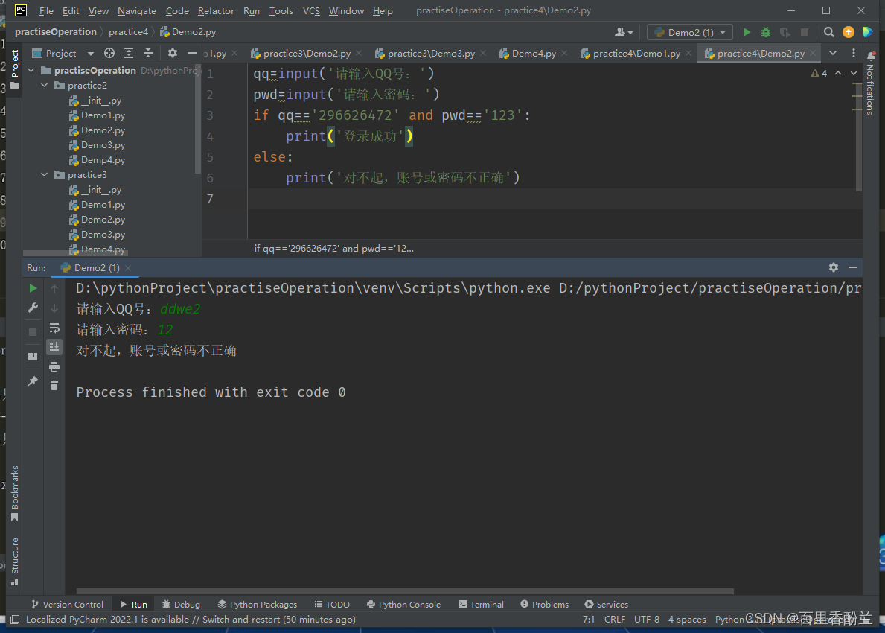The image size is (885, 633).
Task: Rerun Demo2 from the Run panel
Action: [x=33, y=288]
